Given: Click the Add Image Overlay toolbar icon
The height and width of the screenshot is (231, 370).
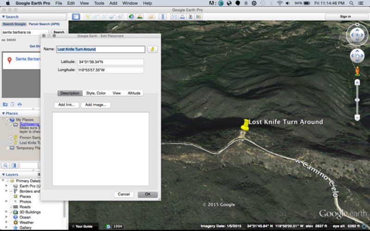Looking at the screenshot, I should (x=112, y=17).
